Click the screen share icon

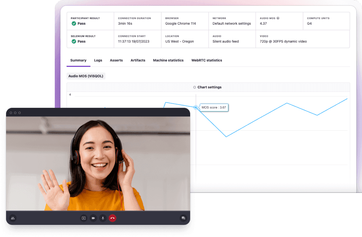(84, 218)
